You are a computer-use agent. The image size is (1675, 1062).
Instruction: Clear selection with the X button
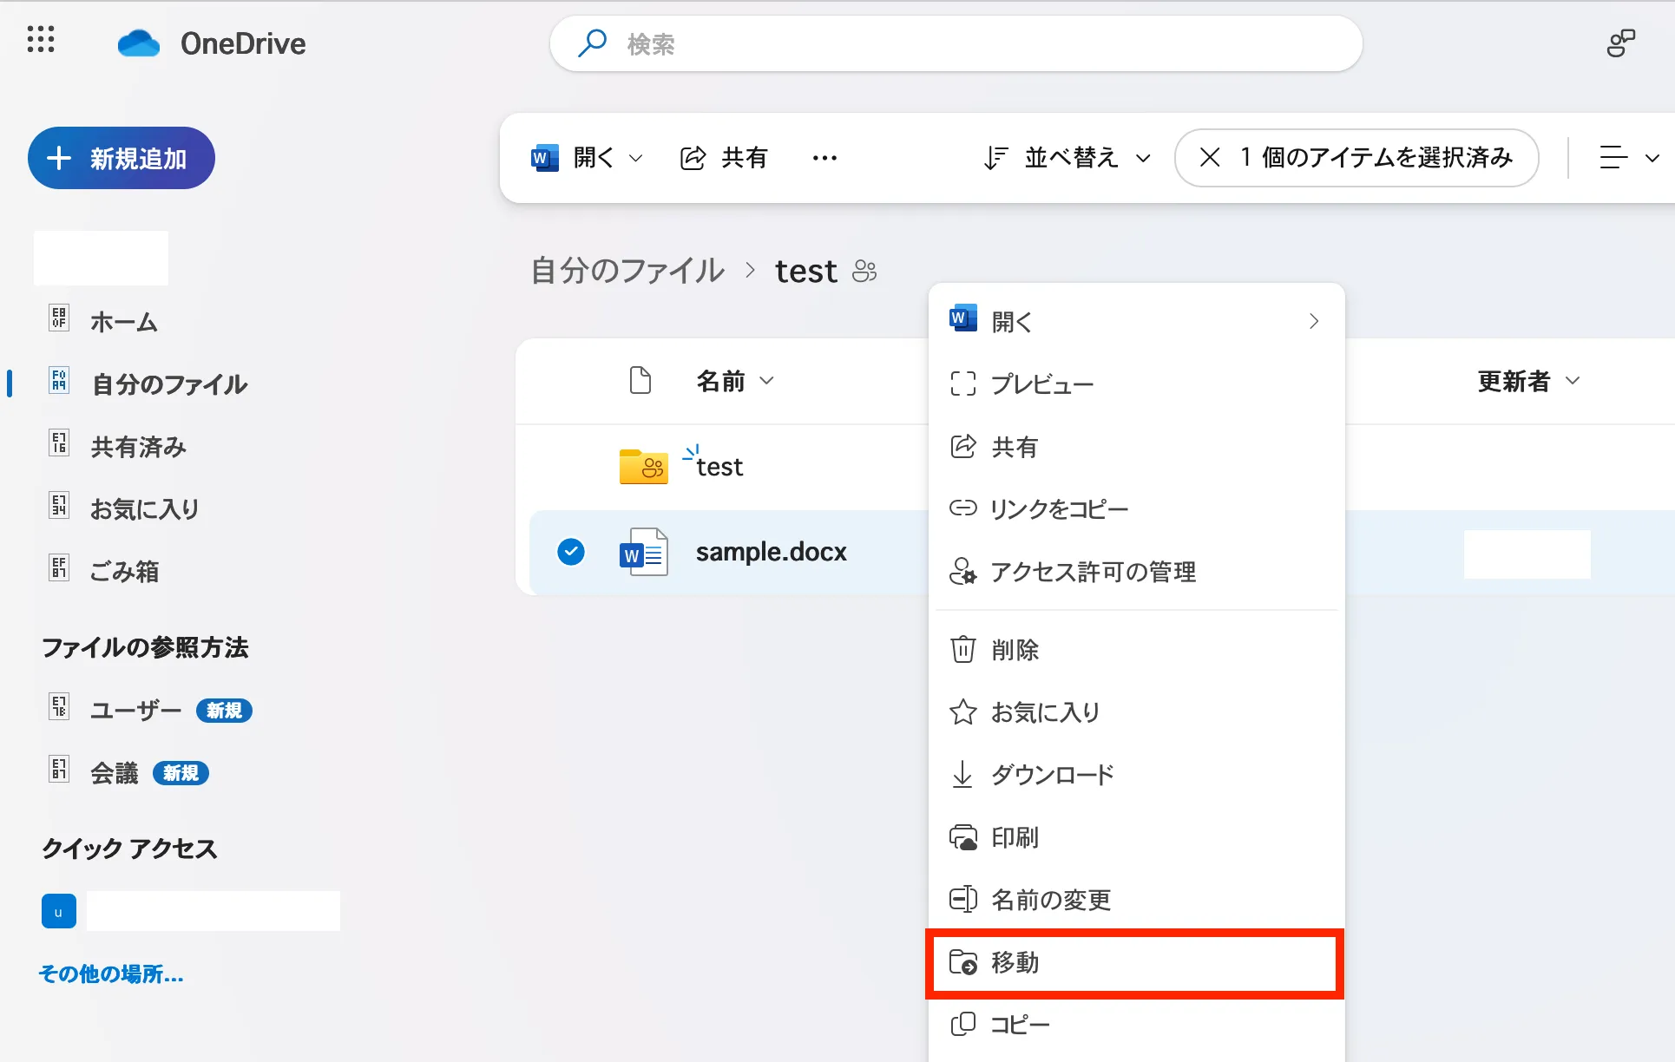coord(1209,158)
